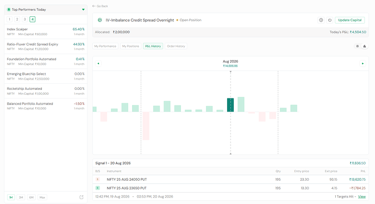Select the P&L History tab
375x204 pixels.
click(x=153, y=46)
